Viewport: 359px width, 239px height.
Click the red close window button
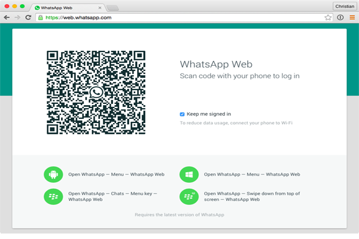7,6
